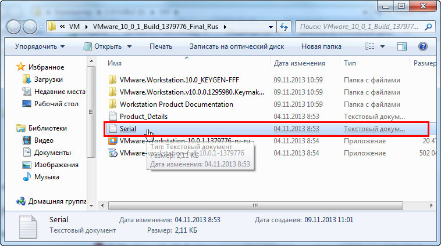Open recent pages dropdown beside navigation arrows

(41, 27)
